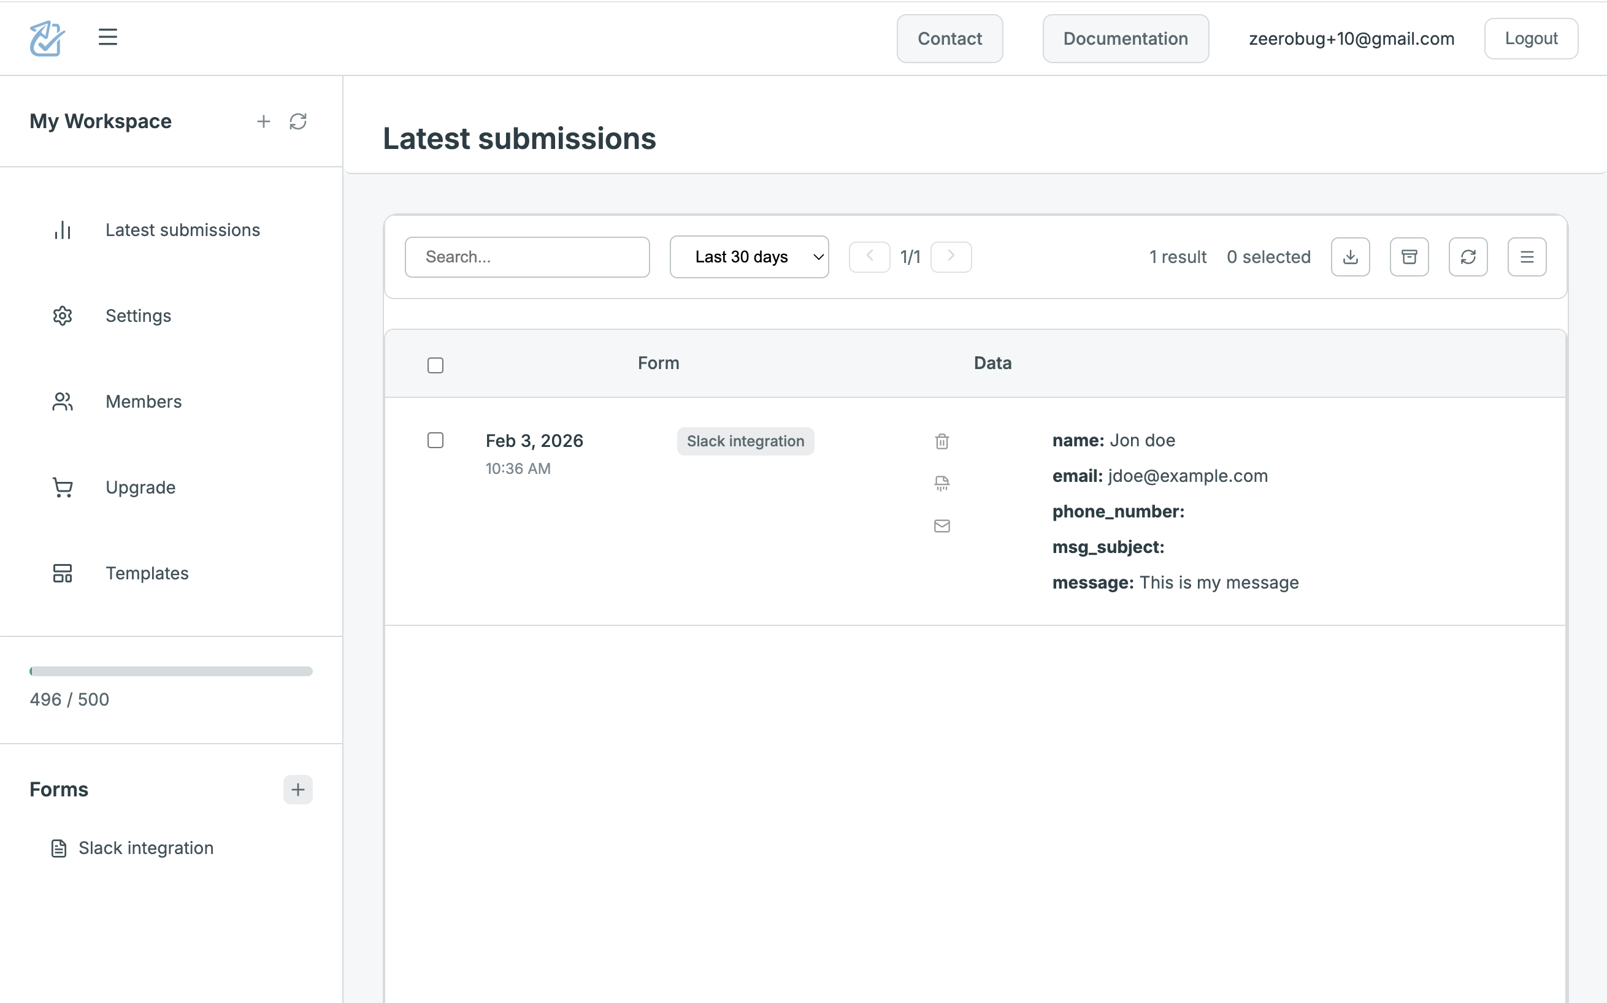Check the select-all checkbox in the table header
Screen dimensions: 1607x1003
tap(435, 365)
